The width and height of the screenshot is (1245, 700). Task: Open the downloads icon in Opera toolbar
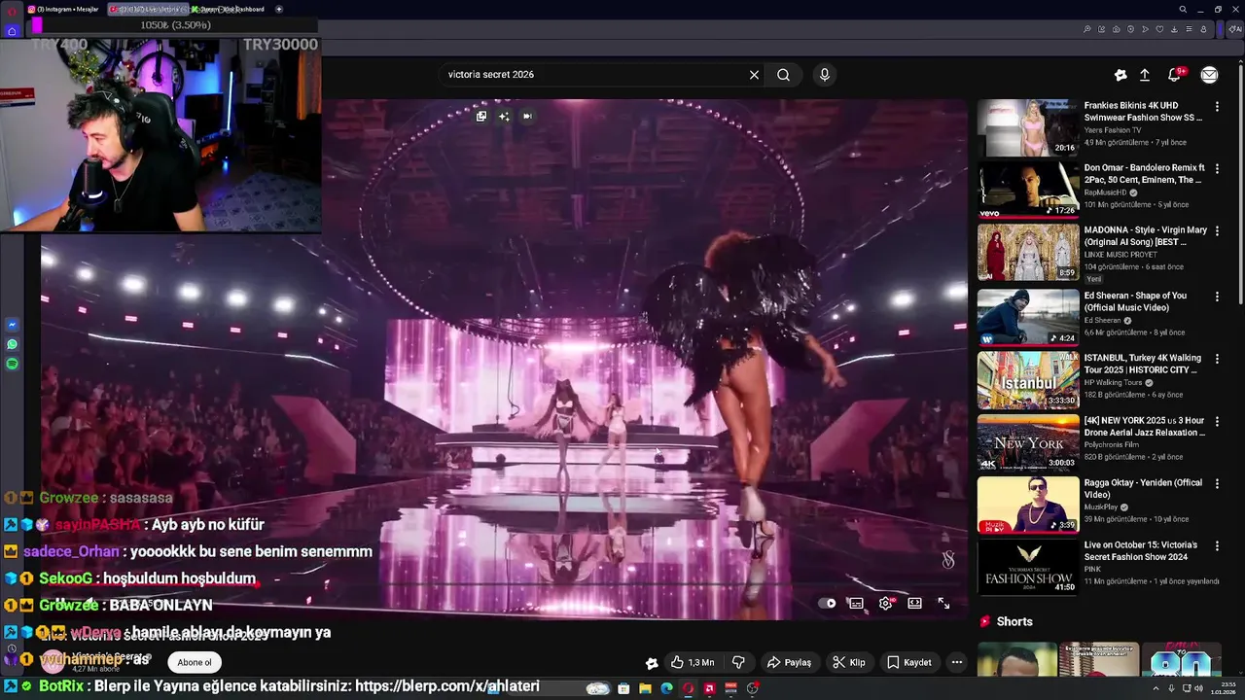click(1175, 29)
